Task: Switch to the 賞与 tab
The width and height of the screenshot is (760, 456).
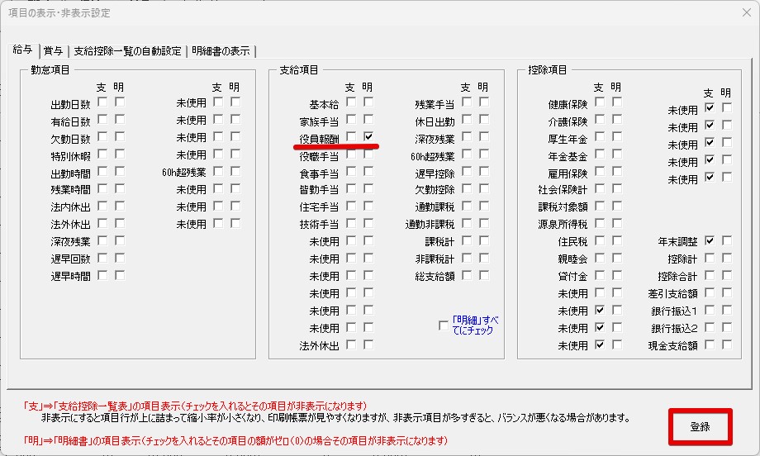Action: [x=52, y=51]
